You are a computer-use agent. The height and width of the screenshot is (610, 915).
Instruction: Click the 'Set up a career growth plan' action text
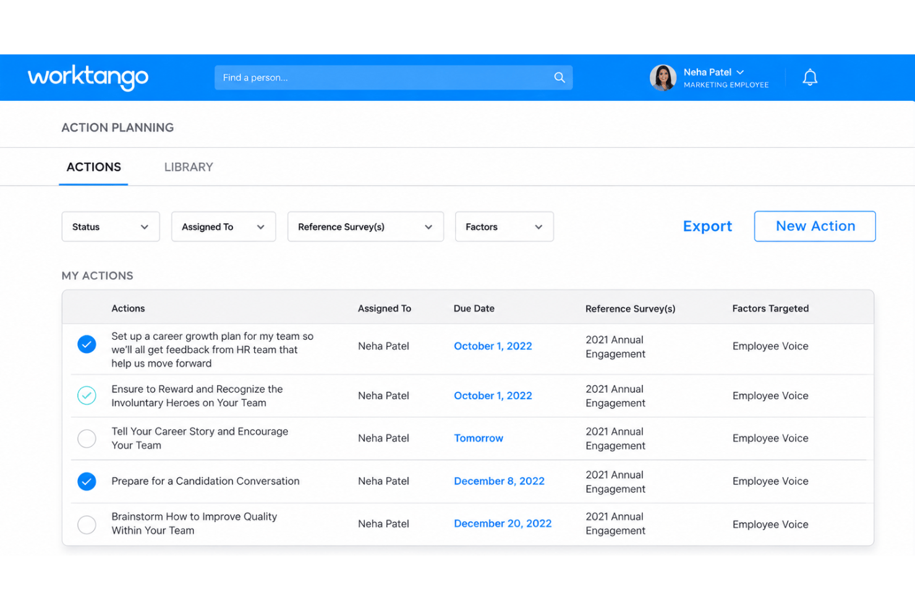click(x=212, y=349)
